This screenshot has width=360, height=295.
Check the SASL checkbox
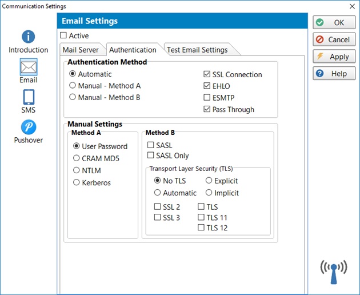(151, 145)
